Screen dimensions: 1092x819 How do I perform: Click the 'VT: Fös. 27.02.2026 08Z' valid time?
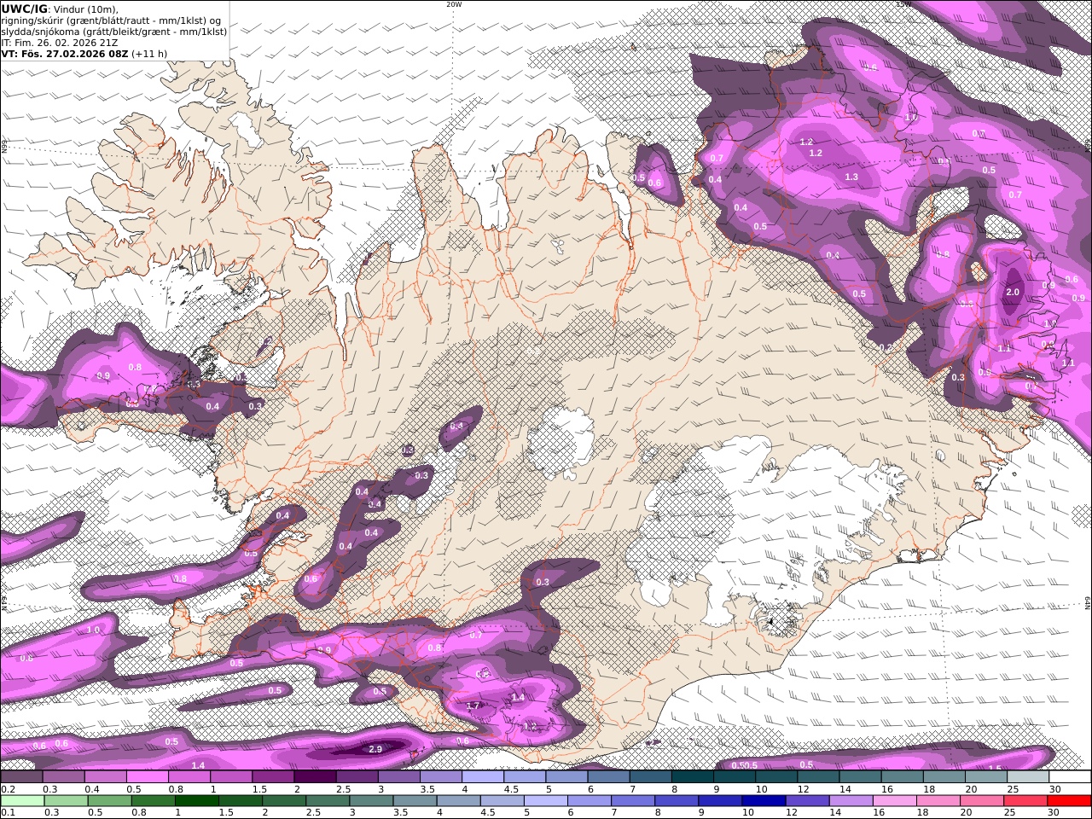tap(64, 54)
